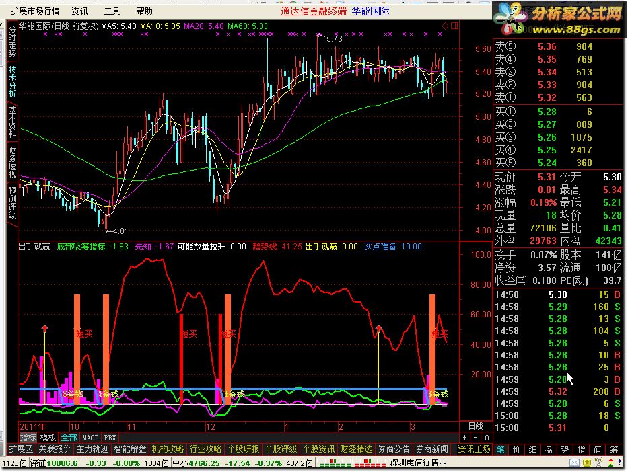Select the 笔 tab in the quote panel
The image size is (628, 472).
pos(501,450)
